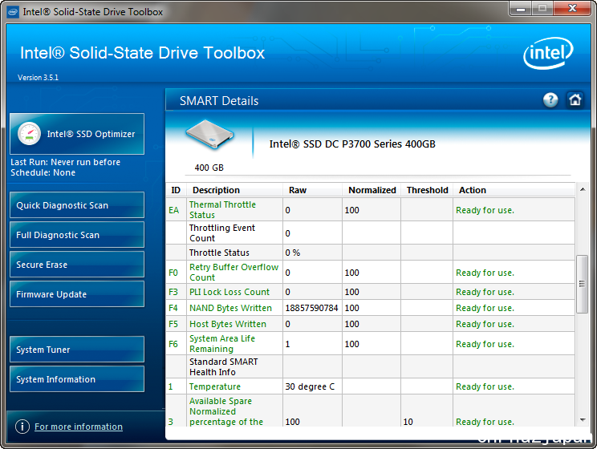This screenshot has height=449, width=597.
Task: Select Retry Buffer Overflow Count row
Action: click(x=371, y=273)
